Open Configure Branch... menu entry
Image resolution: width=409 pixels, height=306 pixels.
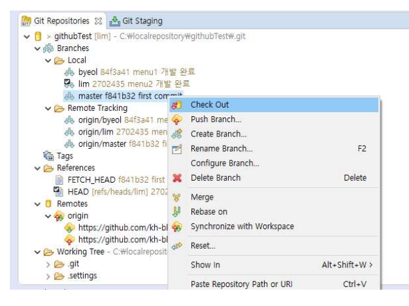pos(274,163)
